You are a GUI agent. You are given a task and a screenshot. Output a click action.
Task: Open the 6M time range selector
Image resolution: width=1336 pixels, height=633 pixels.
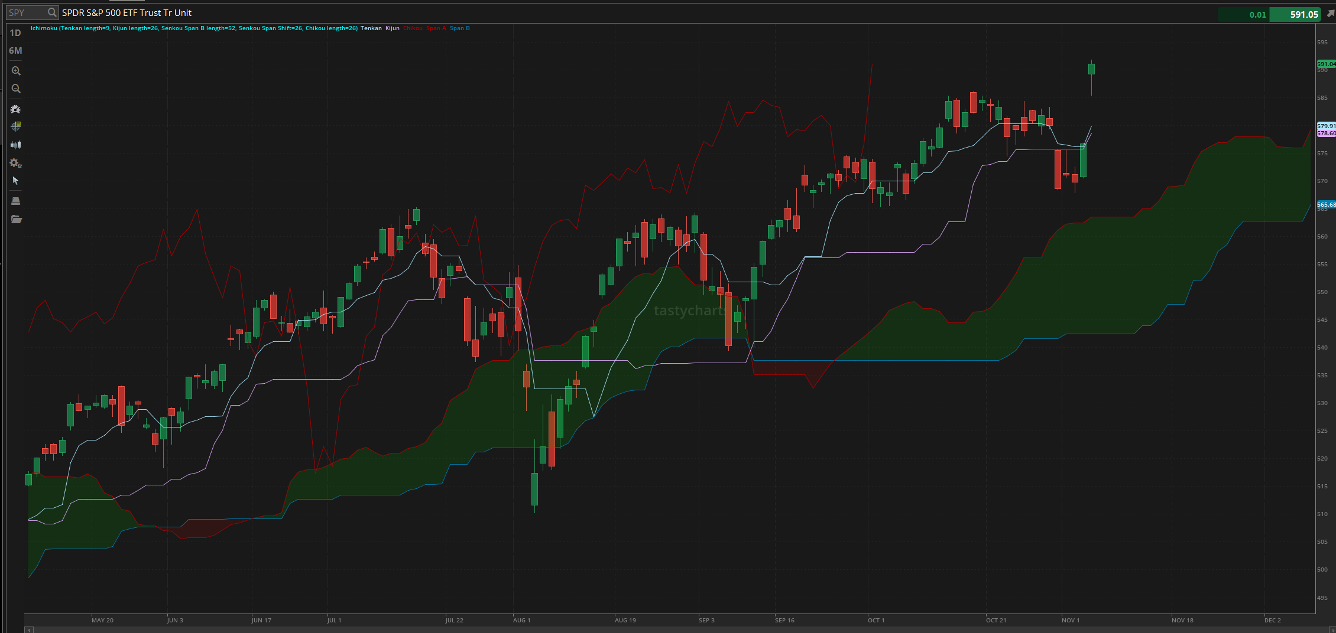point(15,51)
